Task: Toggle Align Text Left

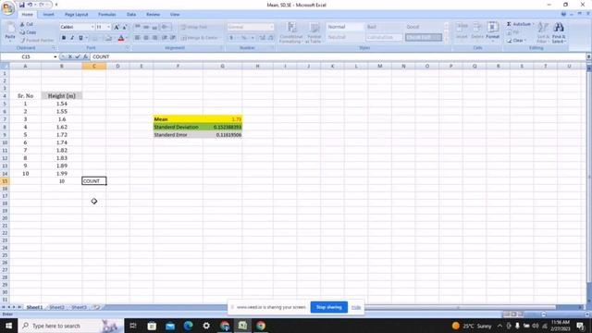Action: [137, 38]
